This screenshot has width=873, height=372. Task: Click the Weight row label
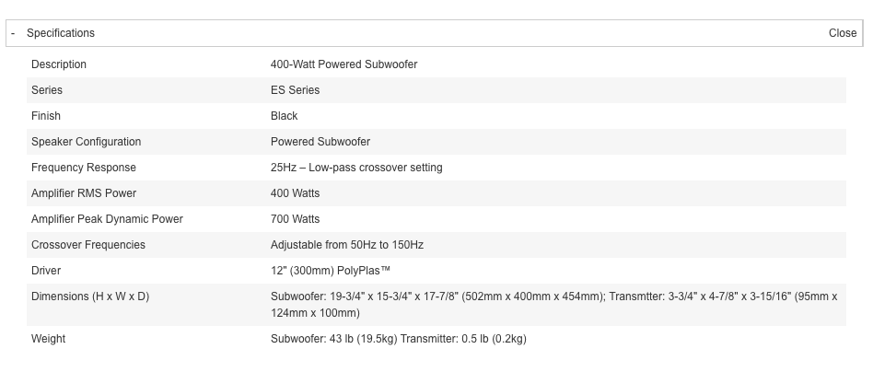click(x=49, y=339)
